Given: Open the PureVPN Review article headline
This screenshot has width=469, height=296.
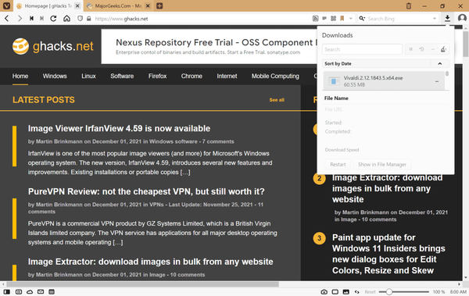Looking at the screenshot, I should coord(146,191).
